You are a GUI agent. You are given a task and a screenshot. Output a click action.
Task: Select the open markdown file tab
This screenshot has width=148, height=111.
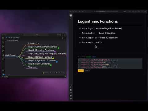(x=12, y=38)
